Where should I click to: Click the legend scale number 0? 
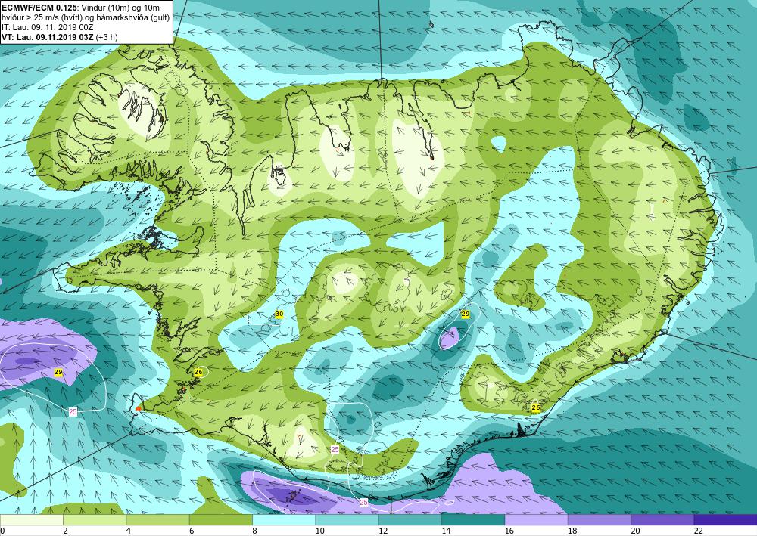(2, 531)
